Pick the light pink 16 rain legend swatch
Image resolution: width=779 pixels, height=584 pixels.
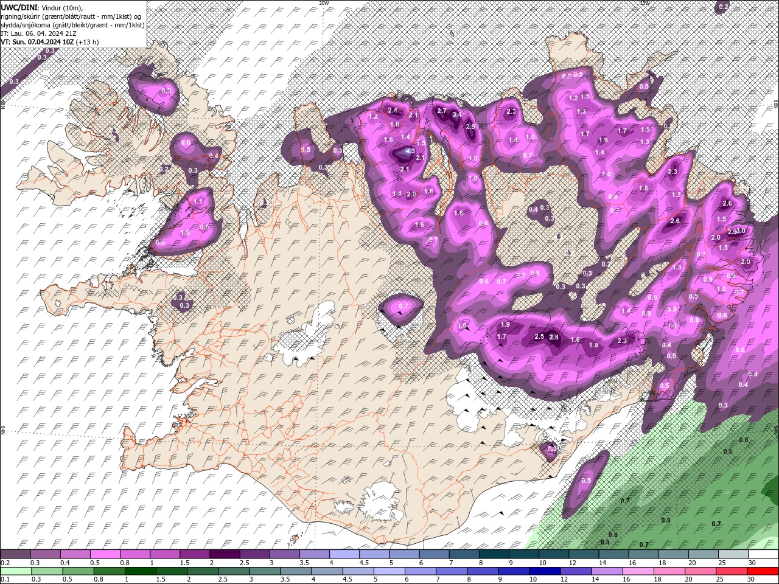(638, 571)
